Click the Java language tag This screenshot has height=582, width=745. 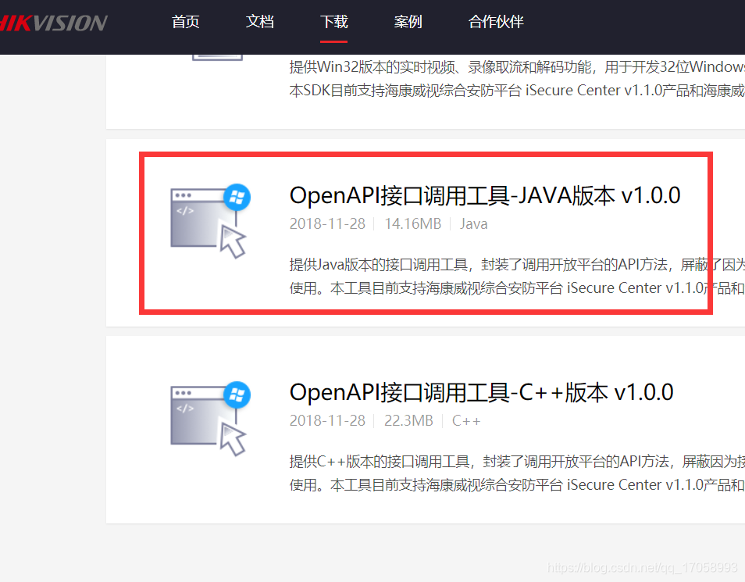coord(473,223)
